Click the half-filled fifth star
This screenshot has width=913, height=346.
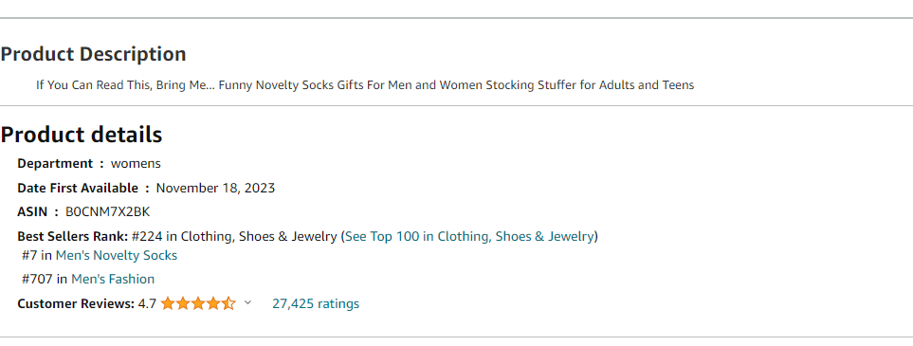point(228,303)
